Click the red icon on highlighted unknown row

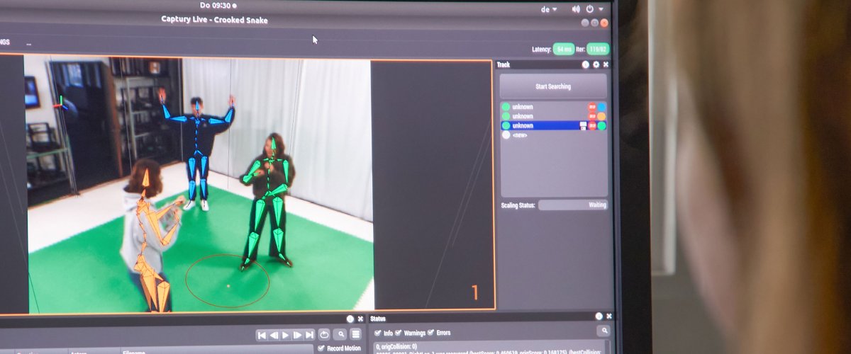592,125
